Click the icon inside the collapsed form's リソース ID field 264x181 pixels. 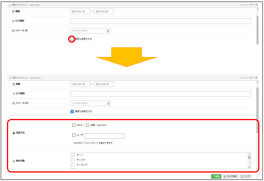[108, 31]
